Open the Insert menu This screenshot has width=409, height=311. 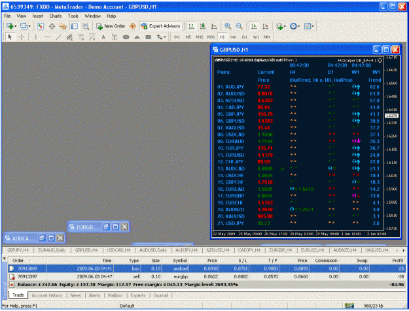[x=37, y=16]
